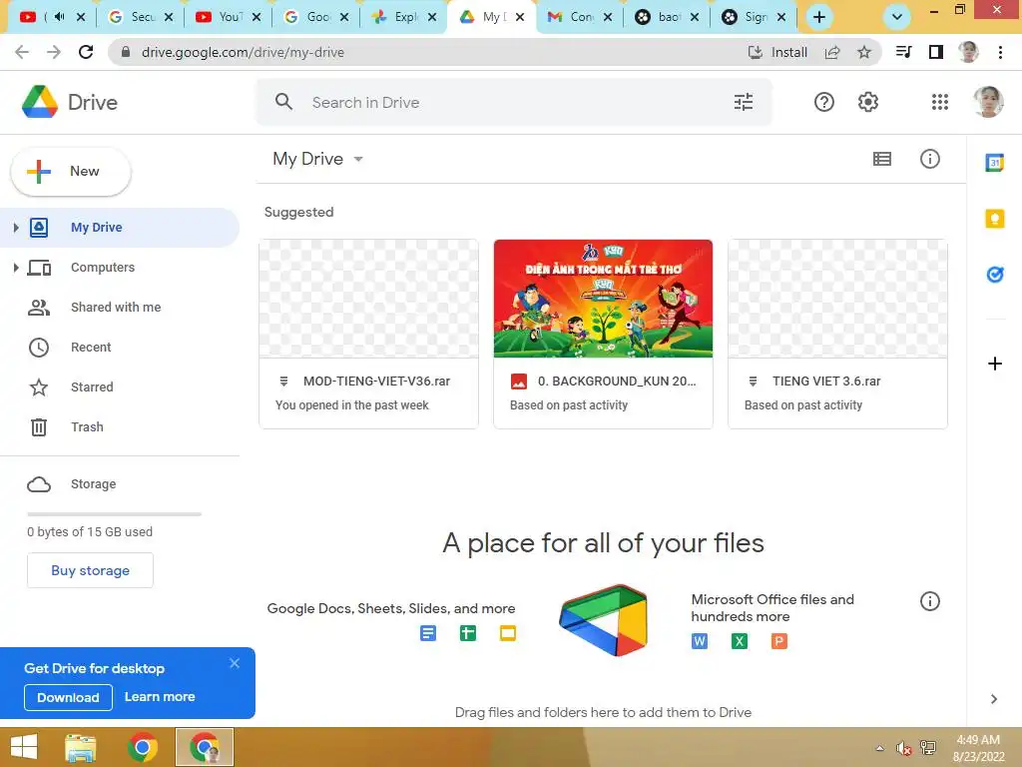Viewport: 1022px width, 767px height.
Task: Reload the page
Action: [86, 52]
